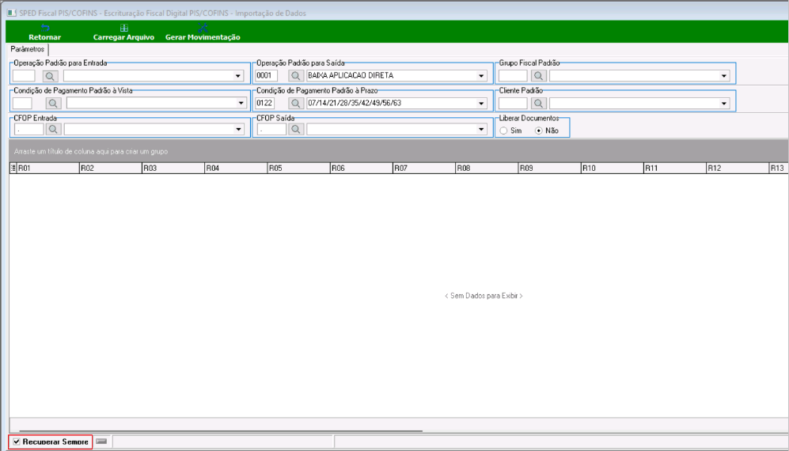Click the R06 column header

362,169
